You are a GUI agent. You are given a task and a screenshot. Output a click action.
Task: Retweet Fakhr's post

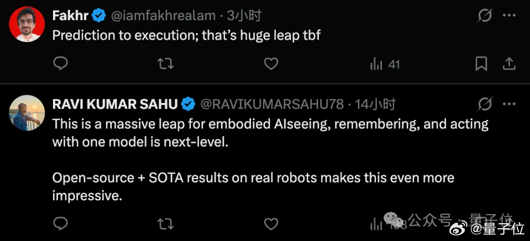click(165, 64)
